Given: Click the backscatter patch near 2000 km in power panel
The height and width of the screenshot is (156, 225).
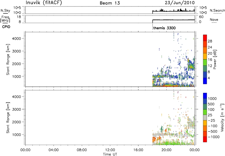Looking at the screenshot, I should click(x=191, y=64).
